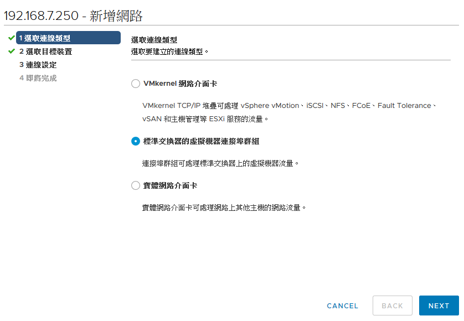
Task: Click dialog title 192.168.7.250 - 新增網路
Action: [73, 15]
